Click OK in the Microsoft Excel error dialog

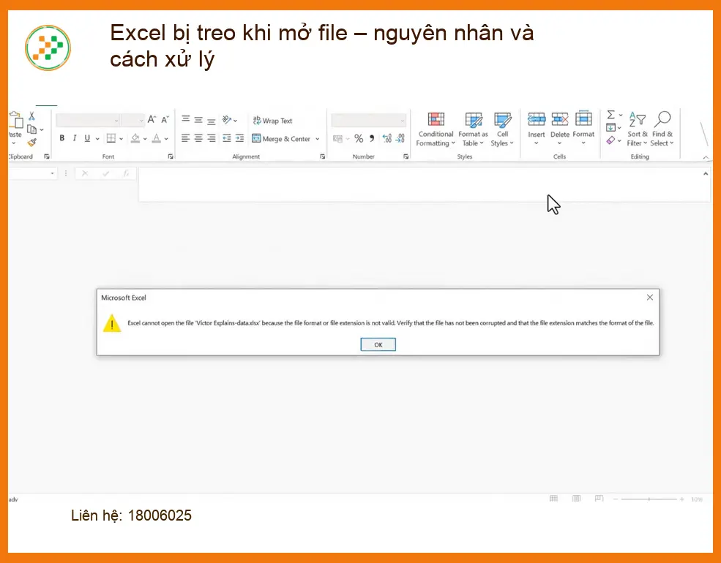click(378, 344)
